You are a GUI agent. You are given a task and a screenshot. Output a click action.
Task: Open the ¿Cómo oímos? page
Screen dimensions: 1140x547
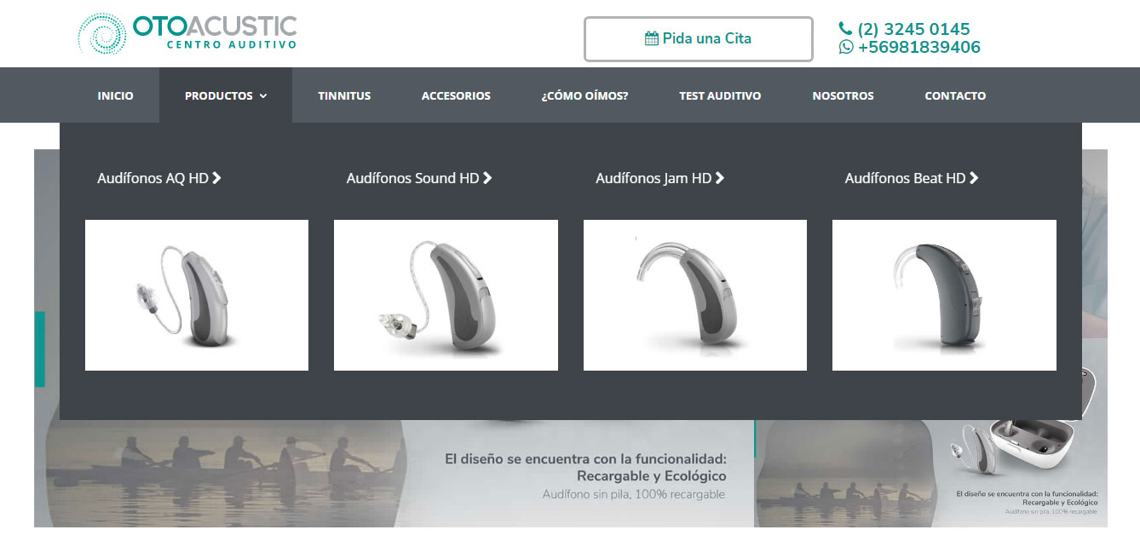pyautogui.click(x=584, y=95)
